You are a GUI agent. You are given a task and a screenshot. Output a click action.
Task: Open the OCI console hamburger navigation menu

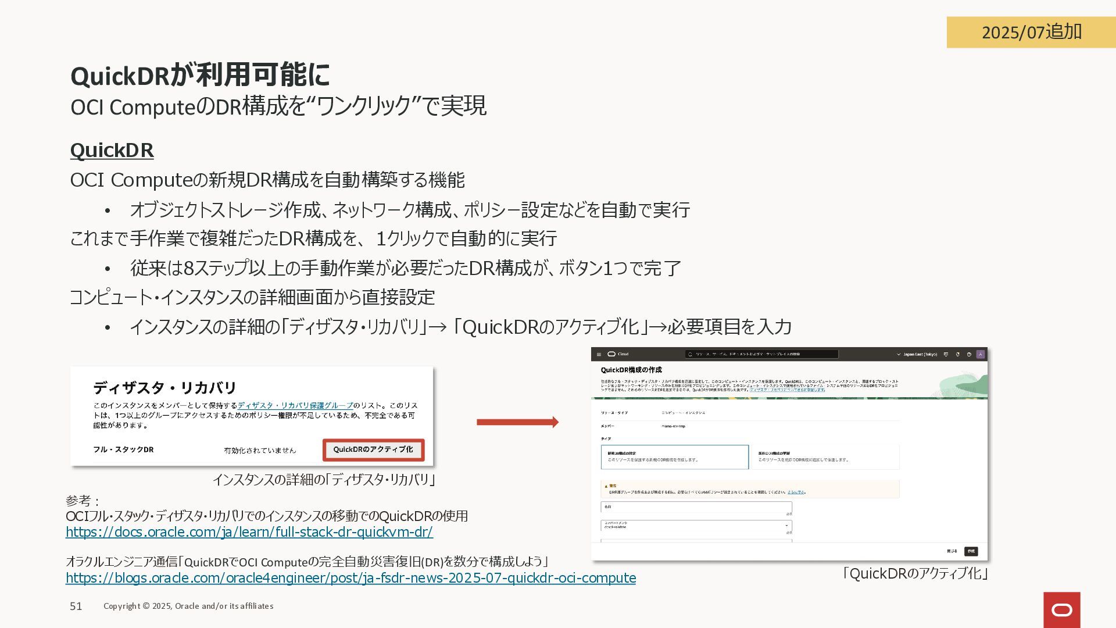pos(599,354)
